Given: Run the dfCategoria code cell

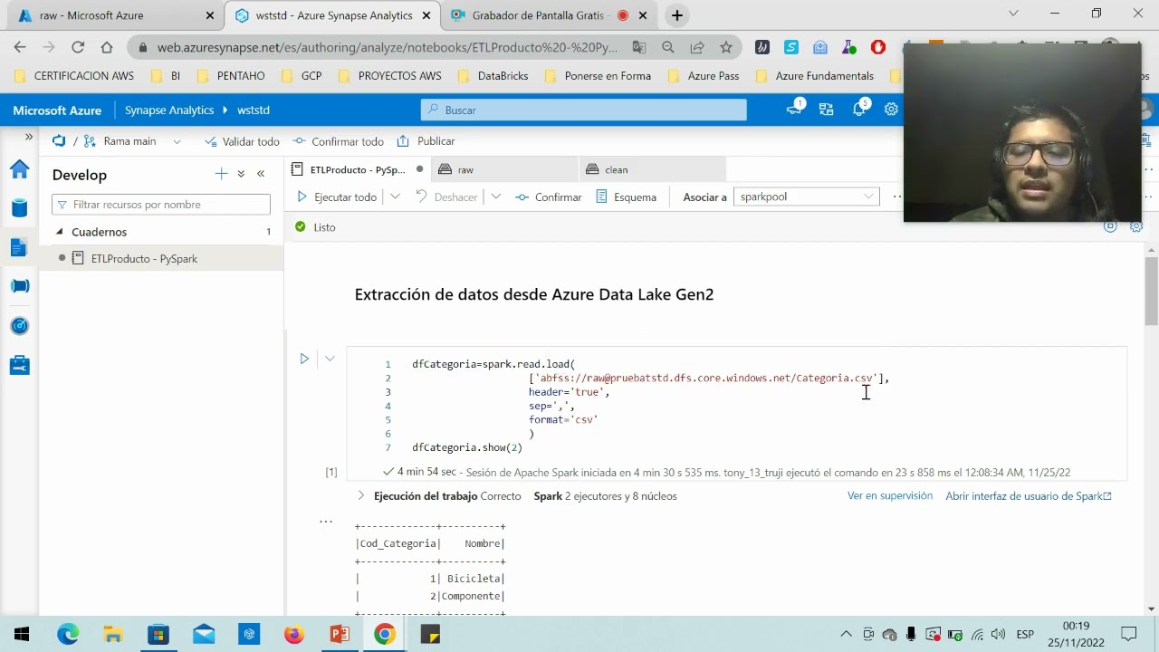Looking at the screenshot, I should (304, 359).
